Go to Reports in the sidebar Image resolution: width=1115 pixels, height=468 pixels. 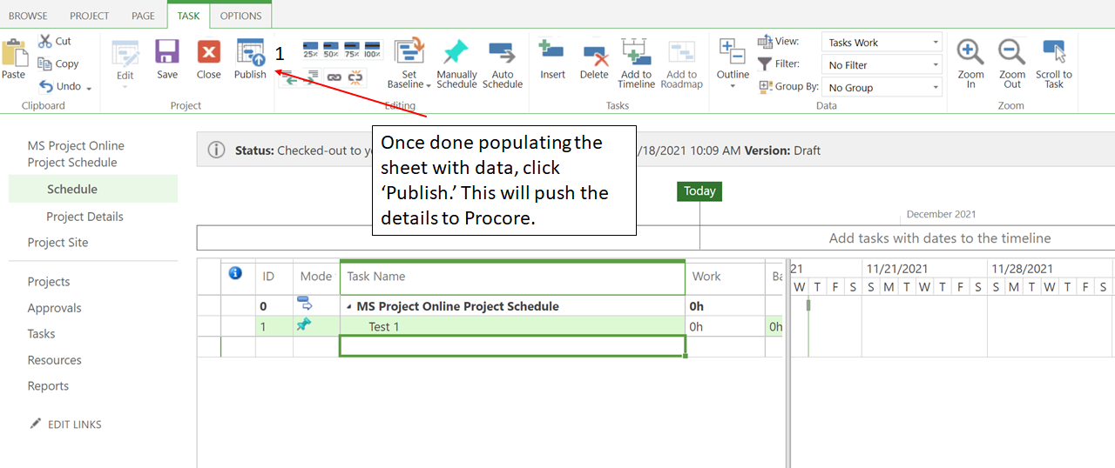(48, 386)
